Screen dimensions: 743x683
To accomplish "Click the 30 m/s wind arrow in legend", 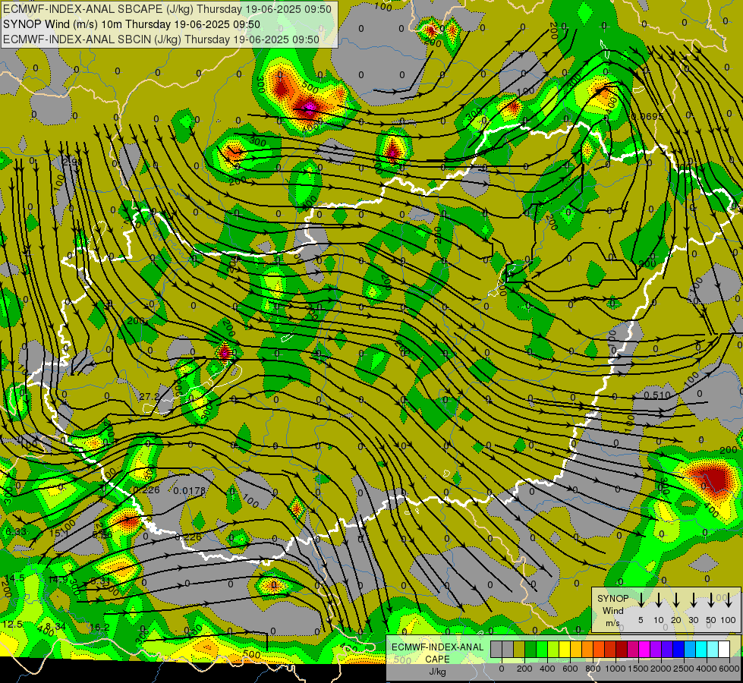I will tap(693, 600).
